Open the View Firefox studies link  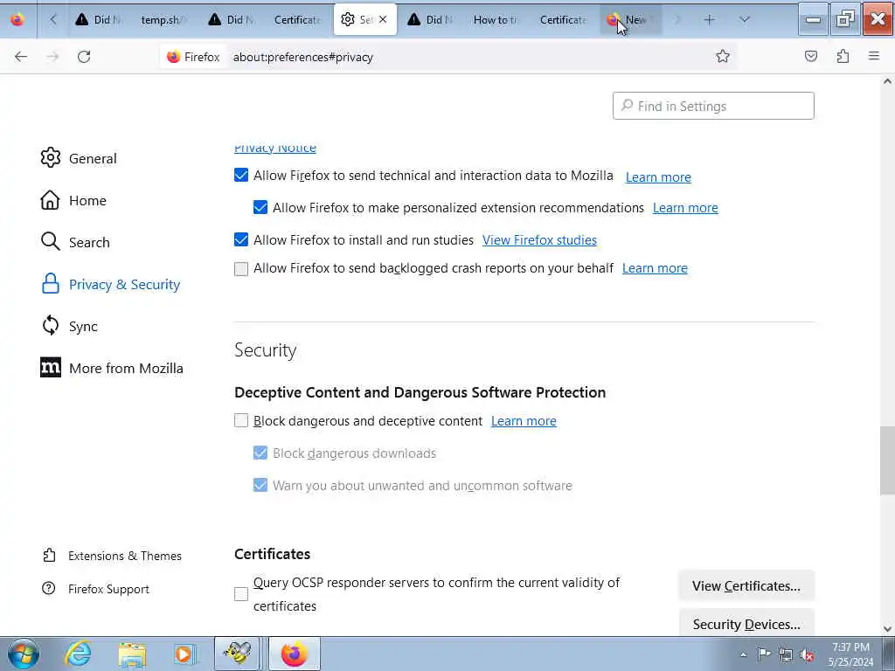(x=539, y=240)
